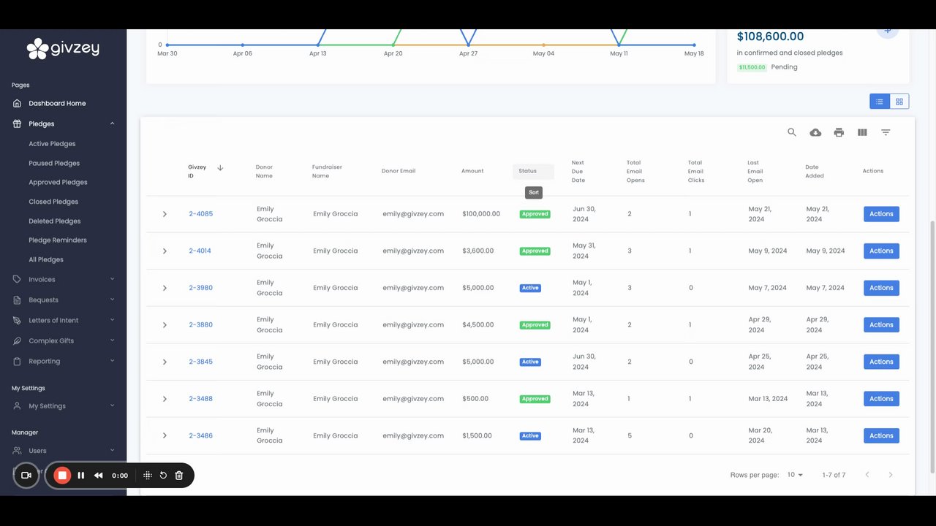Click Actions button for pledge 2-3486
This screenshot has width=936, height=526.
(881, 435)
